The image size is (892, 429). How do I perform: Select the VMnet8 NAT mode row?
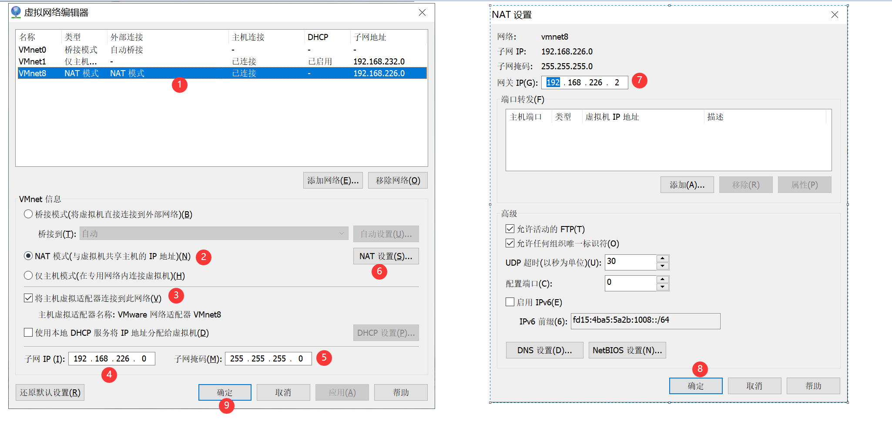(222, 73)
